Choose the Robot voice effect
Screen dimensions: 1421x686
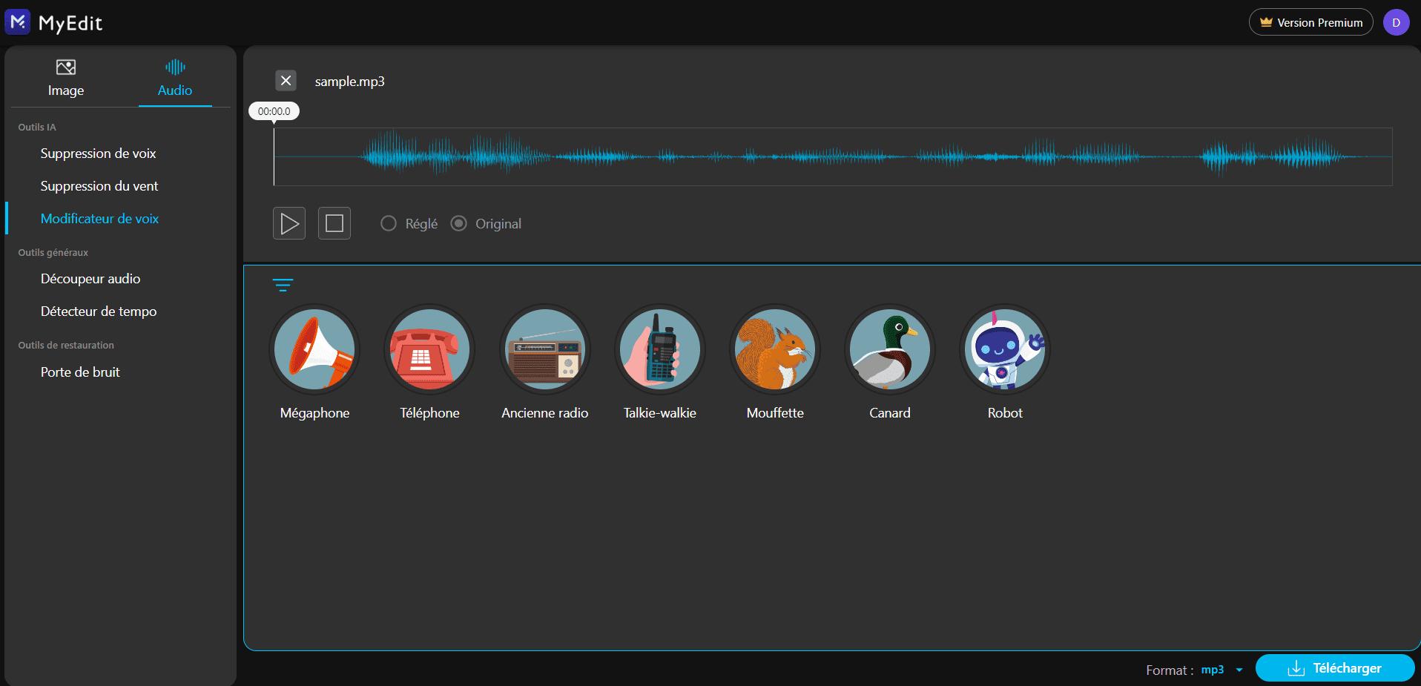point(1004,349)
